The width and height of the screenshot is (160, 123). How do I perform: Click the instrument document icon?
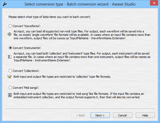point(9,57)
